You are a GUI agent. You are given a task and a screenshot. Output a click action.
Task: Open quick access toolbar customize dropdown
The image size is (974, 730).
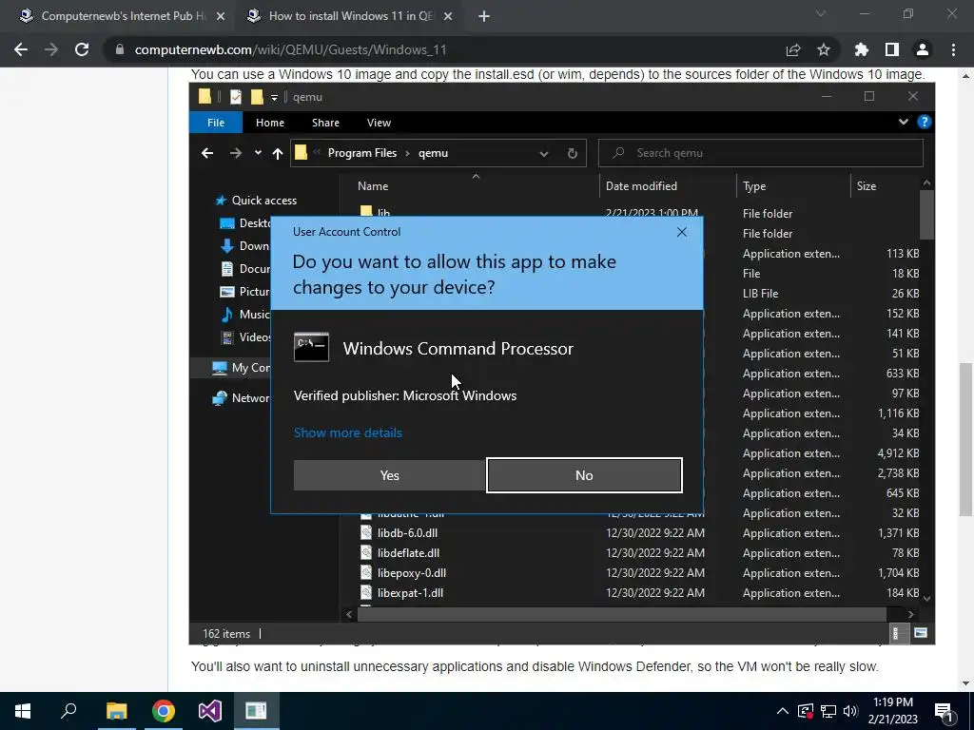[x=274, y=98]
